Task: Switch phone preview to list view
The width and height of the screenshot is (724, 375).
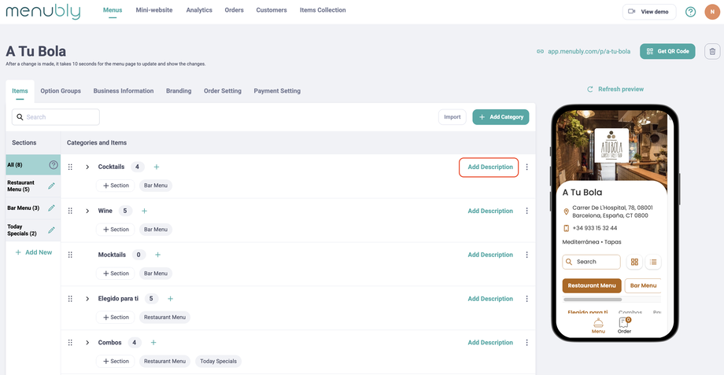Action: tap(653, 262)
